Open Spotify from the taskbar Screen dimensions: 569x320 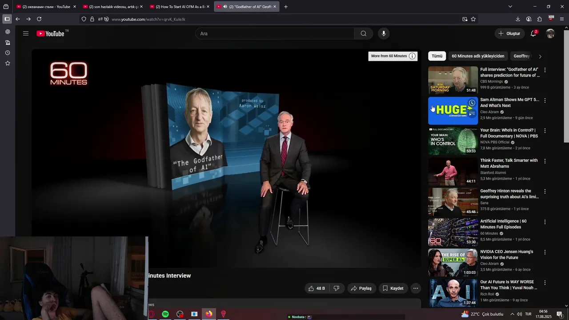click(x=165, y=314)
